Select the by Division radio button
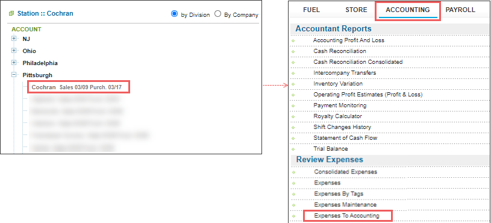The height and width of the screenshot is (223, 491). click(175, 14)
